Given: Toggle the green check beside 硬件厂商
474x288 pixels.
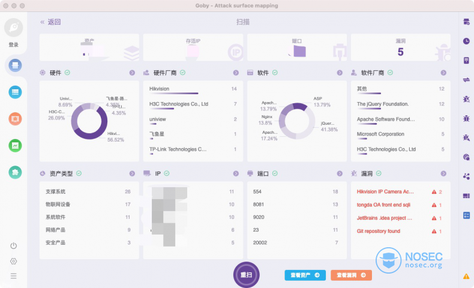Looking at the screenshot, I should pos(182,73).
